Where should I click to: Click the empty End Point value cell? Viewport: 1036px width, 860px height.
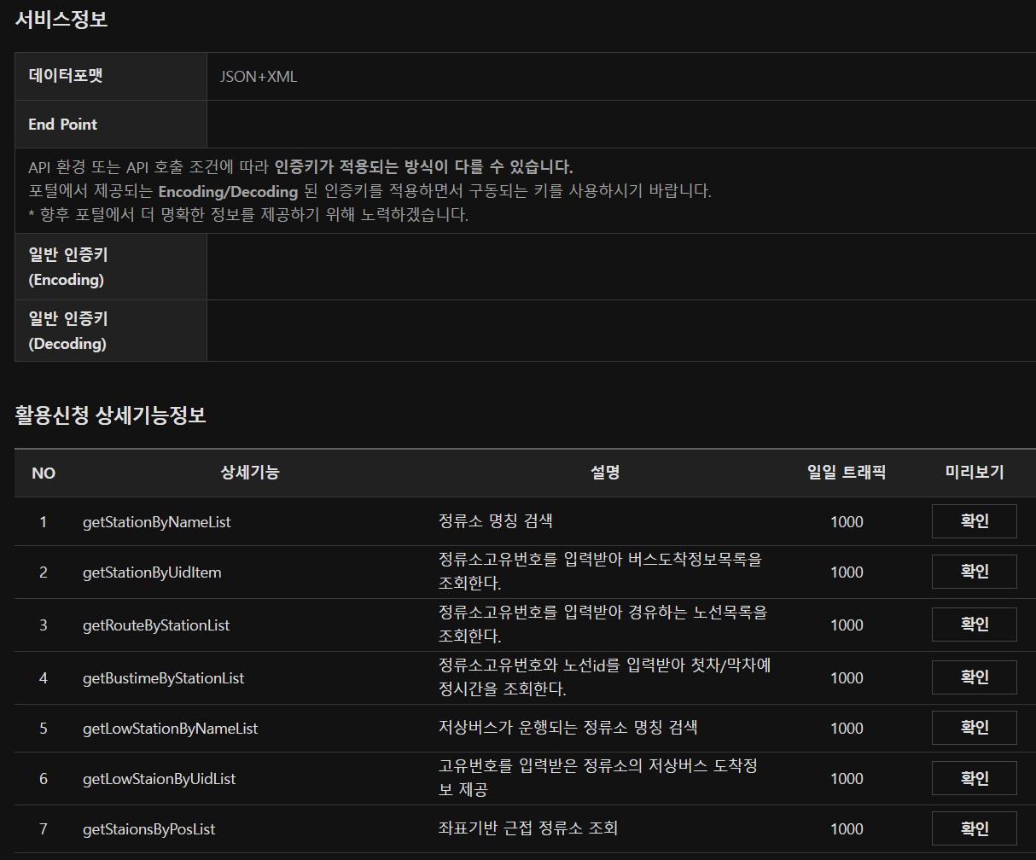[x=620, y=125]
